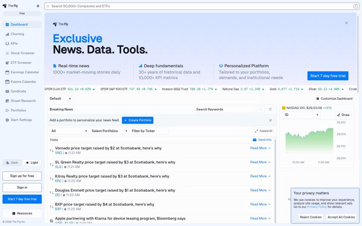Click recommendation icon beside Douglas Emmett headline
This screenshot has width=362, height=226.
pos(51,193)
